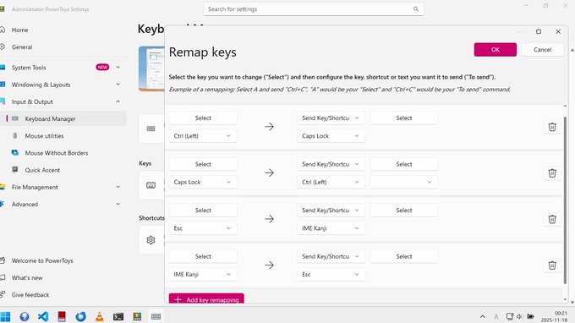Viewport: 575px width, 323px height.
Task: Show hidden system tray icons
Action: click(483, 316)
